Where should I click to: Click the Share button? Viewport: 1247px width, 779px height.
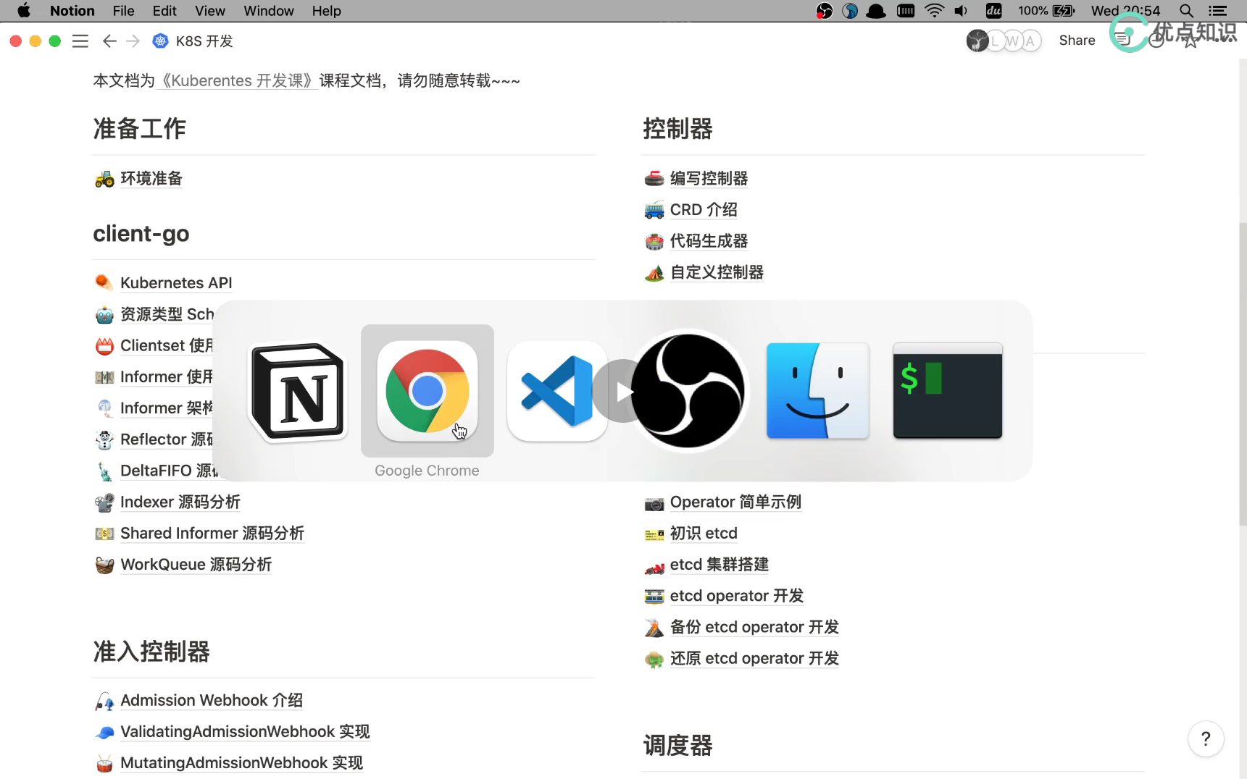[x=1077, y=41]
